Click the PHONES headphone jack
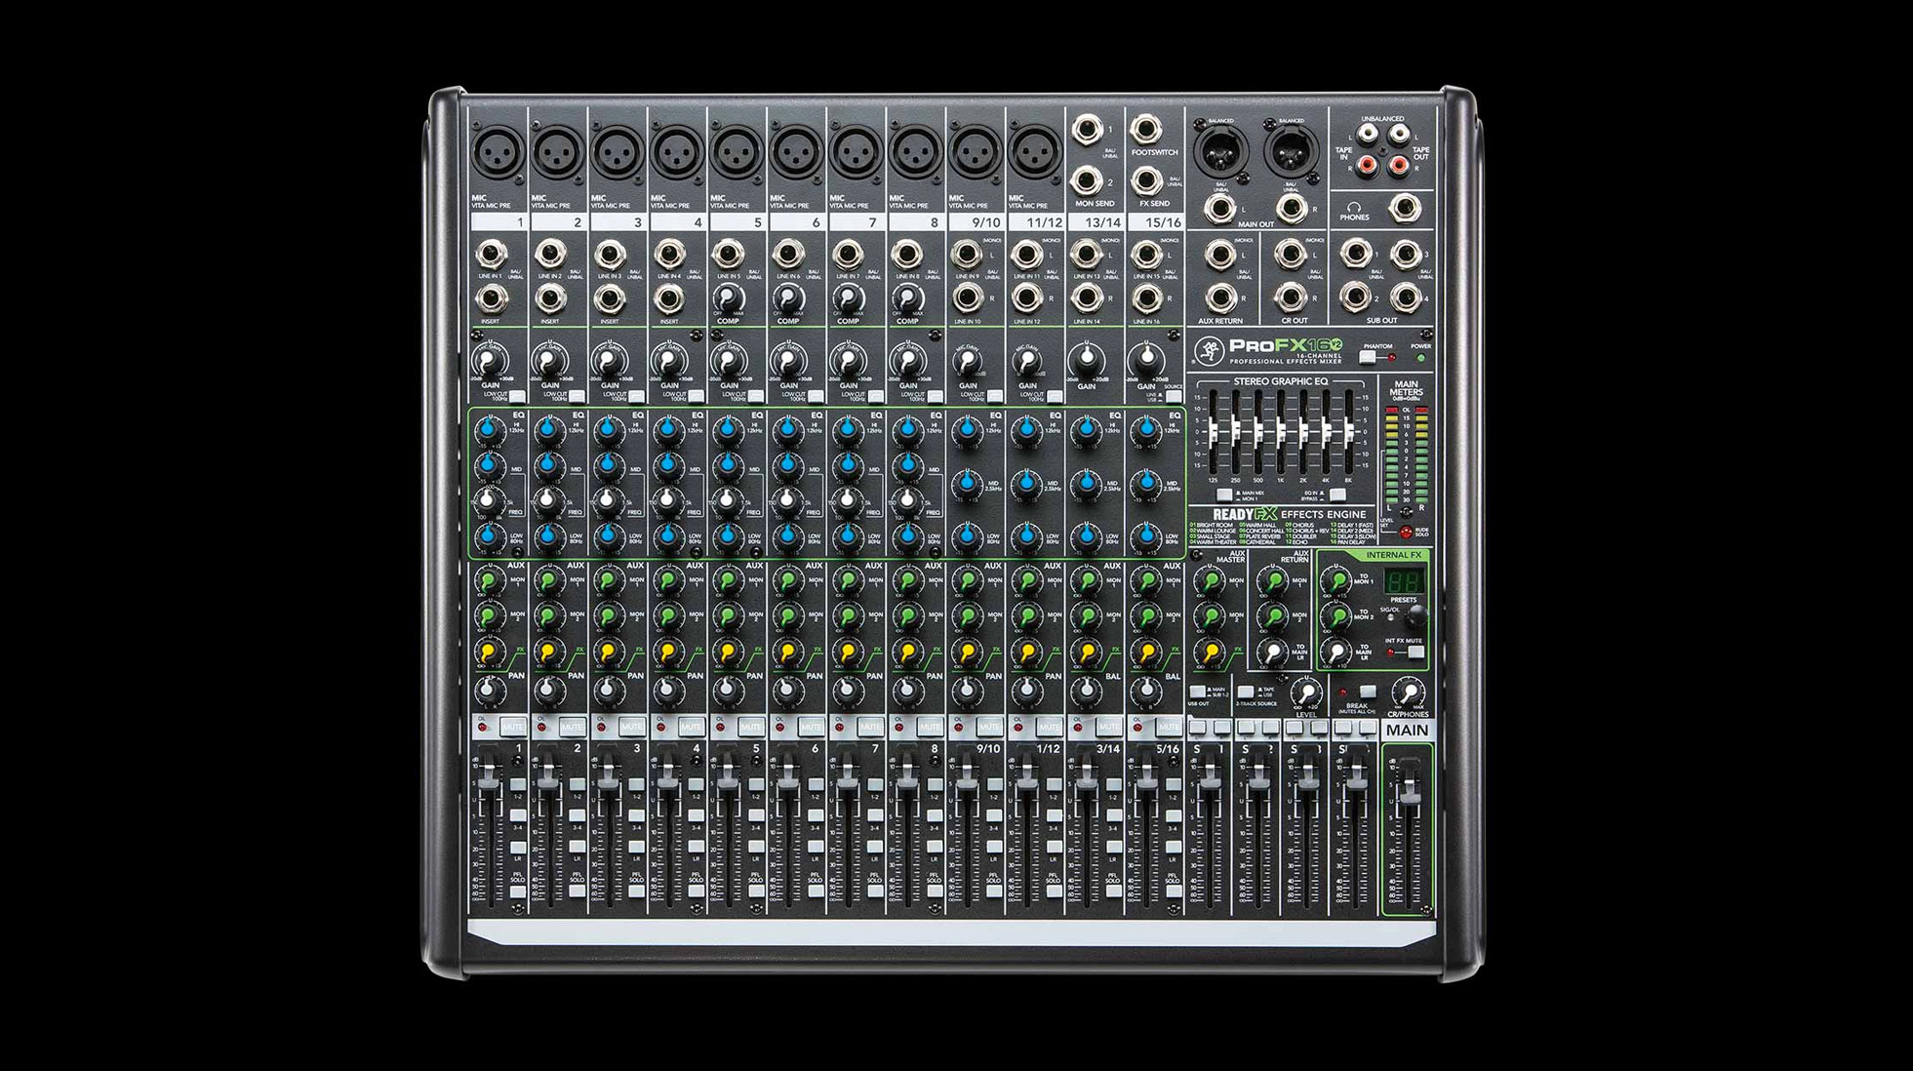This screenshot has height=1071, width=1913. click(x=1404, y=207)
